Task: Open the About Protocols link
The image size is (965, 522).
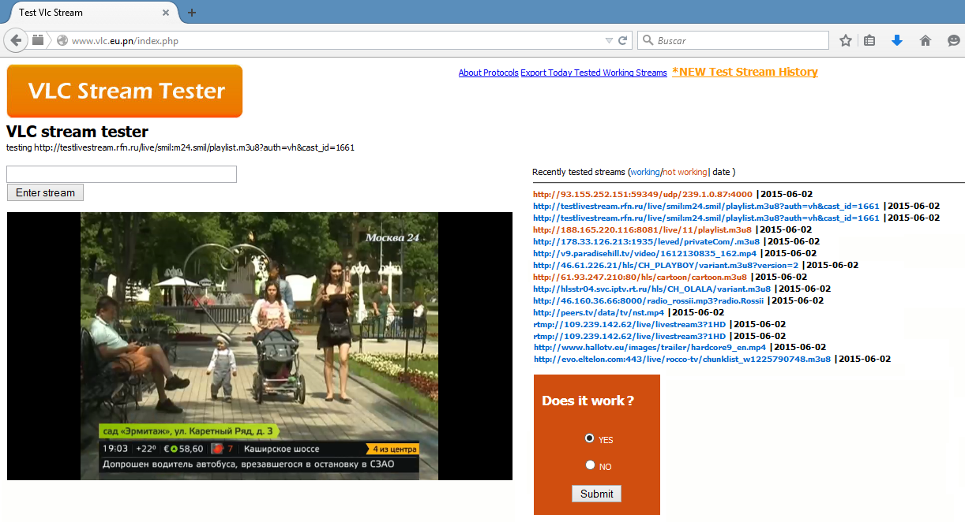Action: [x=488, y=73]
